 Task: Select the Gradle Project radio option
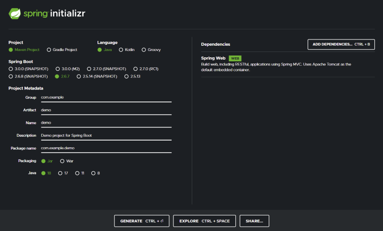[49, 50]
